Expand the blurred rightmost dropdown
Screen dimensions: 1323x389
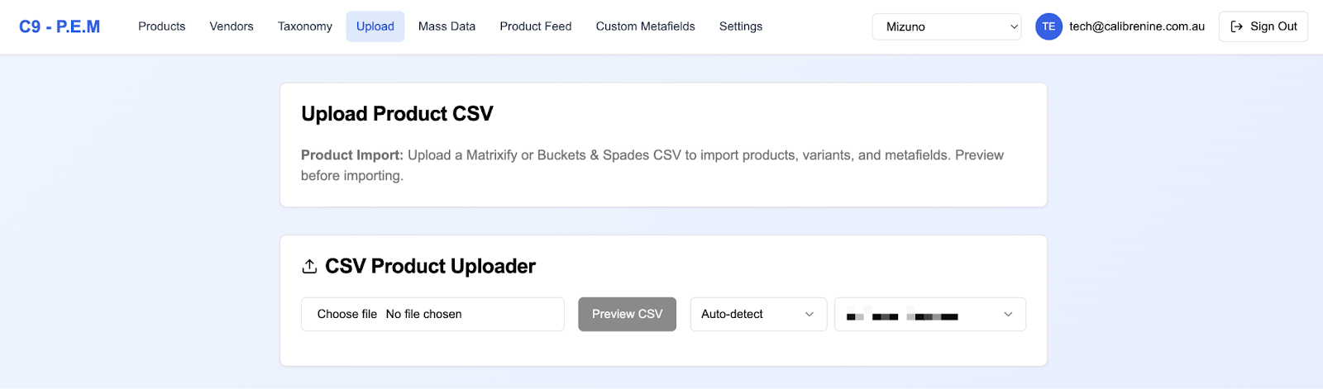click(929, 314)
